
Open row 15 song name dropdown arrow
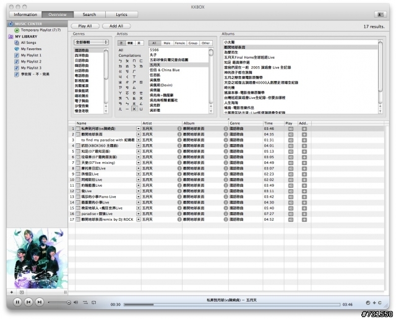139,208
